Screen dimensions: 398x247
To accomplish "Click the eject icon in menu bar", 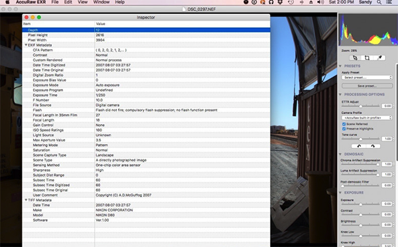I will [311, 2].
